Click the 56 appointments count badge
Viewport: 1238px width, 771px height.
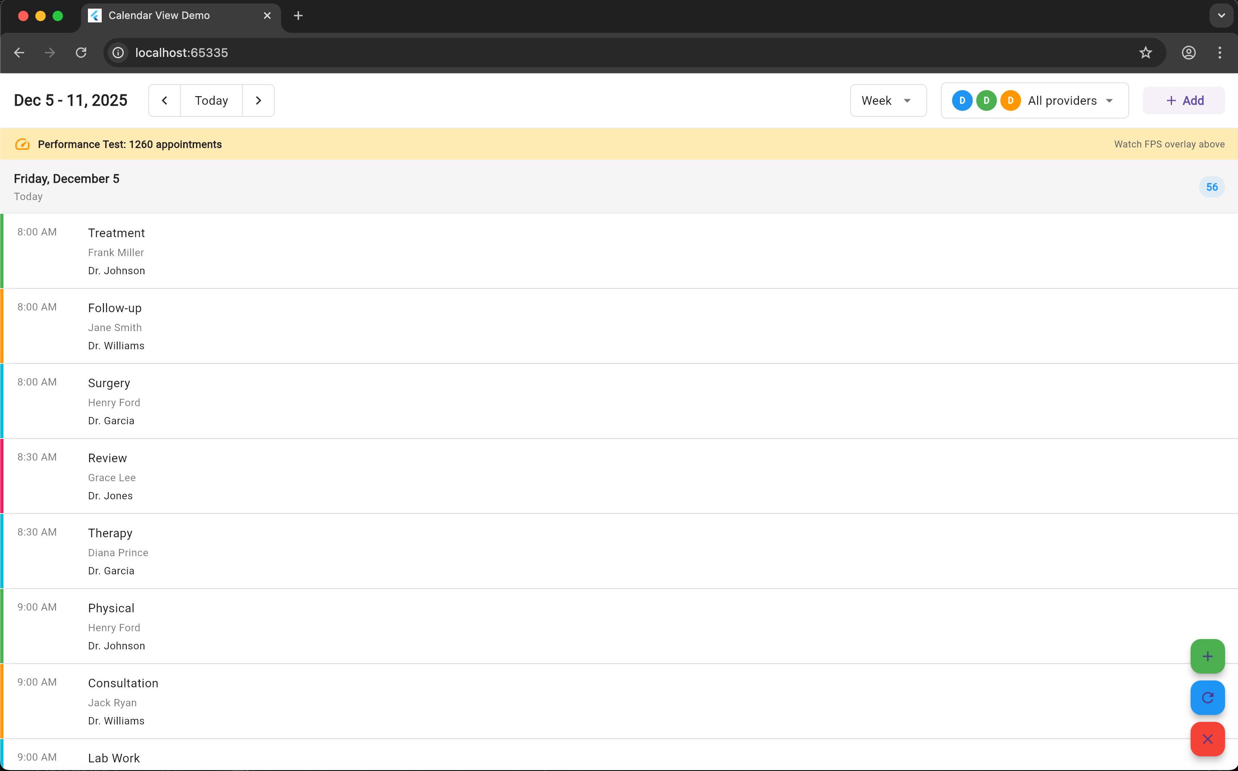[x=1212, y=187]
